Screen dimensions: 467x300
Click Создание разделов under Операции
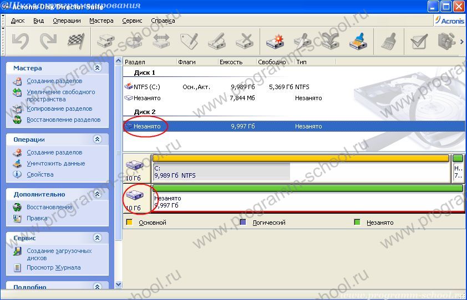pos(54,152)
